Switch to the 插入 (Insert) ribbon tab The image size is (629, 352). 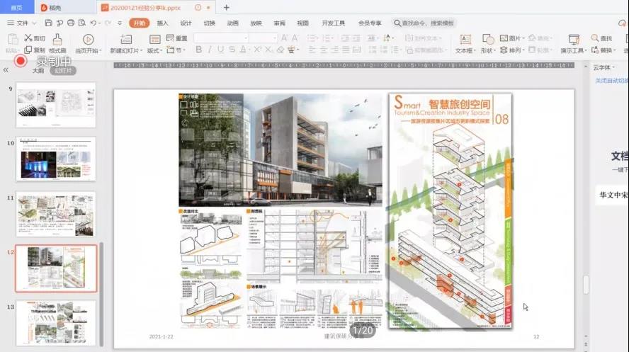163,23
